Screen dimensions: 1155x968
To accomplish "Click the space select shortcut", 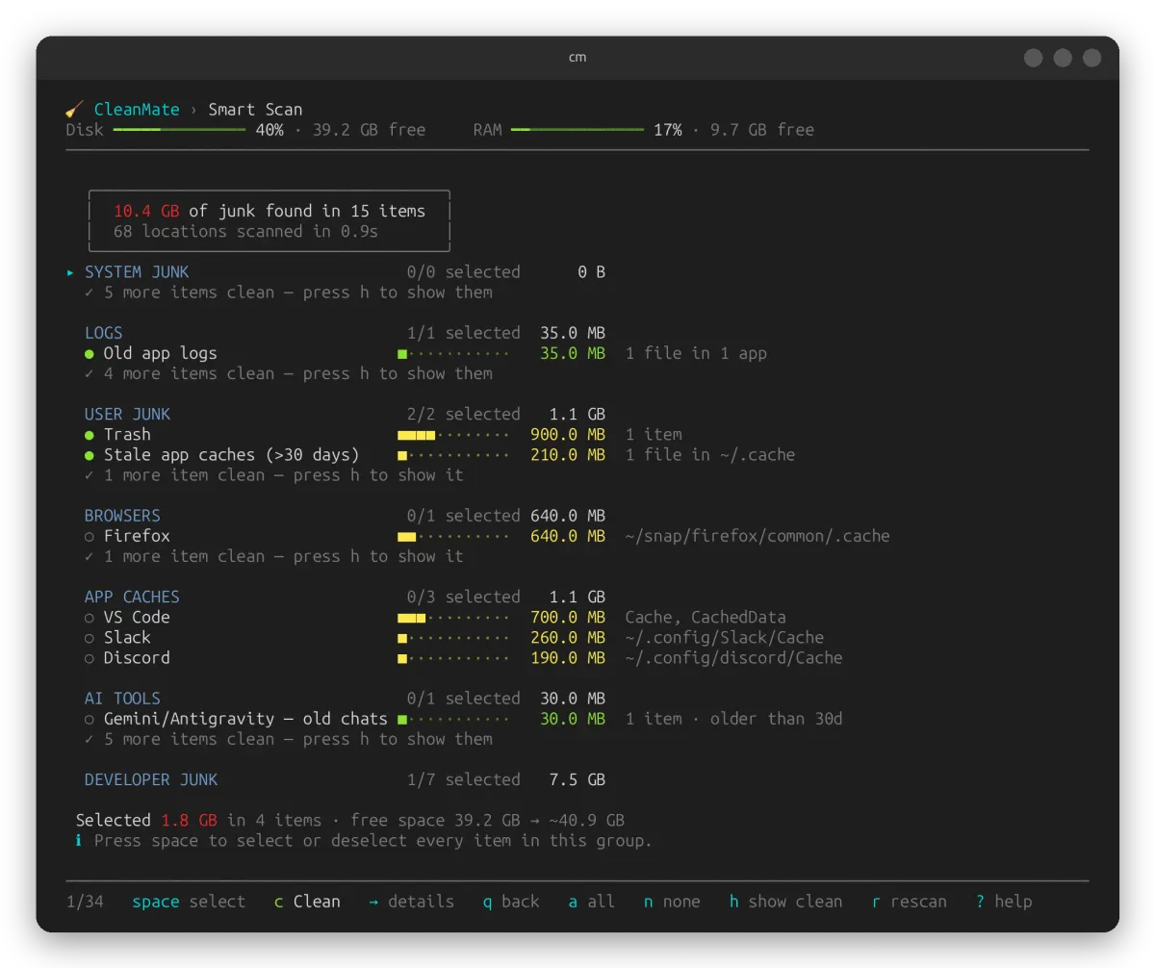I will 189,902.
